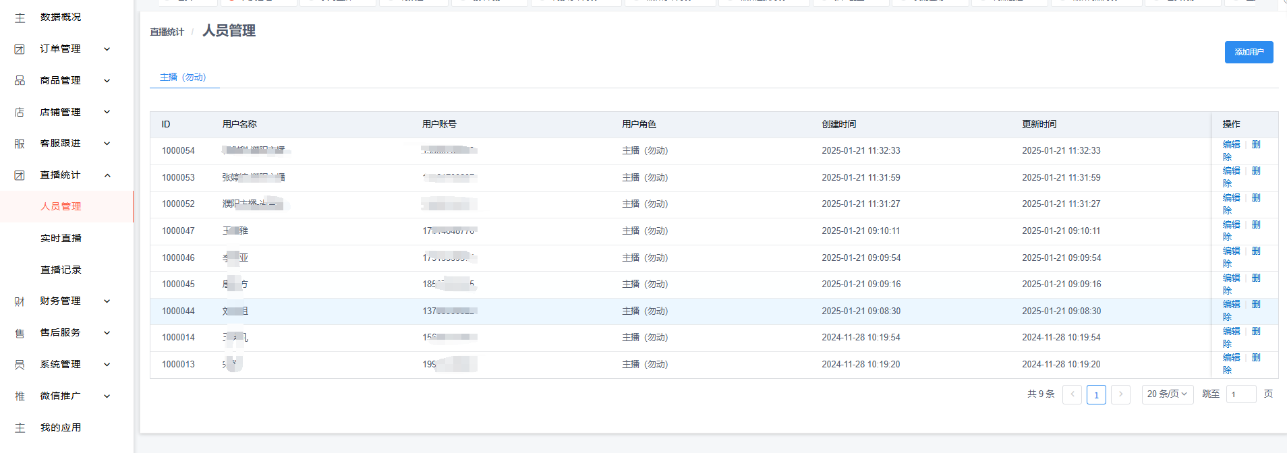1287x453 pixels.
Task: Edit user 1000046 via 编辑
Action: [1231, 251]
